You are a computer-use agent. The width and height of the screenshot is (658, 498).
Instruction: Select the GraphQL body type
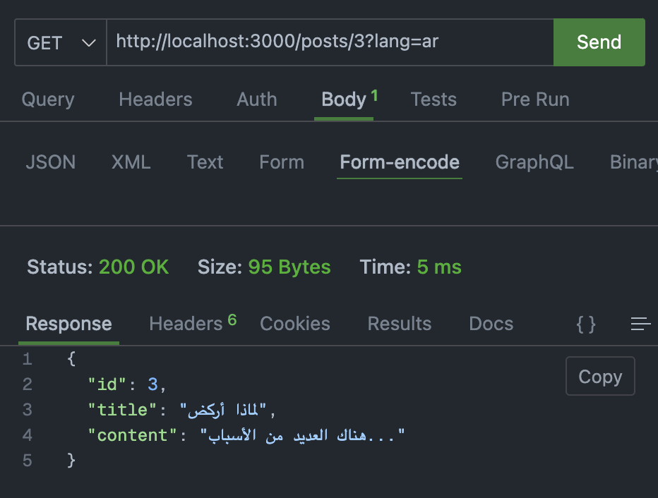tap(534, 162)
